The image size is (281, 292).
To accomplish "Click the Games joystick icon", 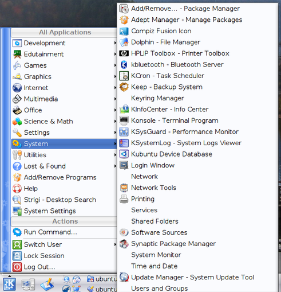I will (17, 65).
